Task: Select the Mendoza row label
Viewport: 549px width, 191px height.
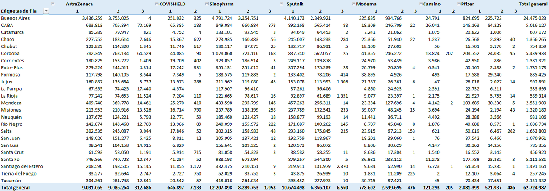Action: click(11, 103)
